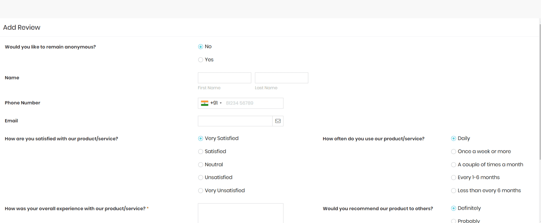Focus the phone number input field
541x223 pixels.
coord(254,103)
